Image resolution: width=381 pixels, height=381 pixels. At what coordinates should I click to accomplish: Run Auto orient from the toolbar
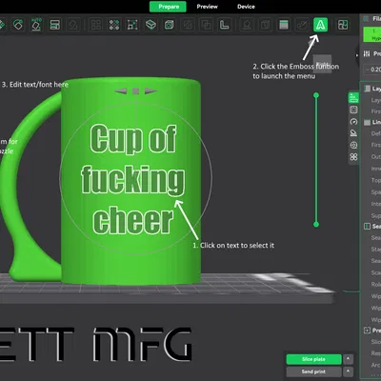click(36, 25)
